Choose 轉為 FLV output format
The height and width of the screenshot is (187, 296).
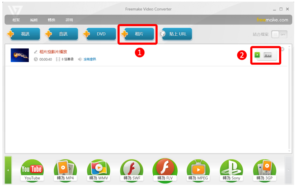165,171
